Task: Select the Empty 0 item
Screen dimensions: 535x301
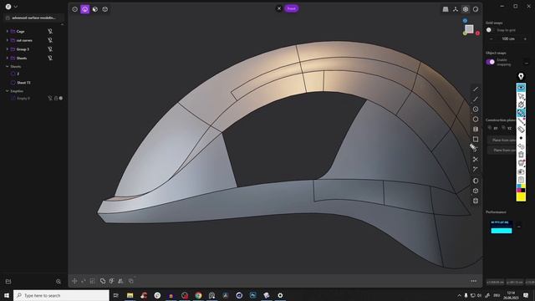Action: (23, 99)
